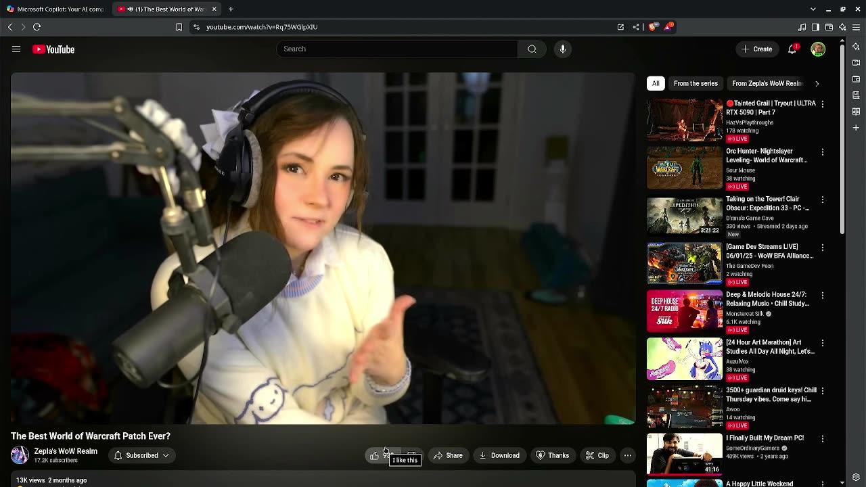866x487 pixels.
Task: Open Brave Talk video icon in sidebar
Action: point(856,63)
